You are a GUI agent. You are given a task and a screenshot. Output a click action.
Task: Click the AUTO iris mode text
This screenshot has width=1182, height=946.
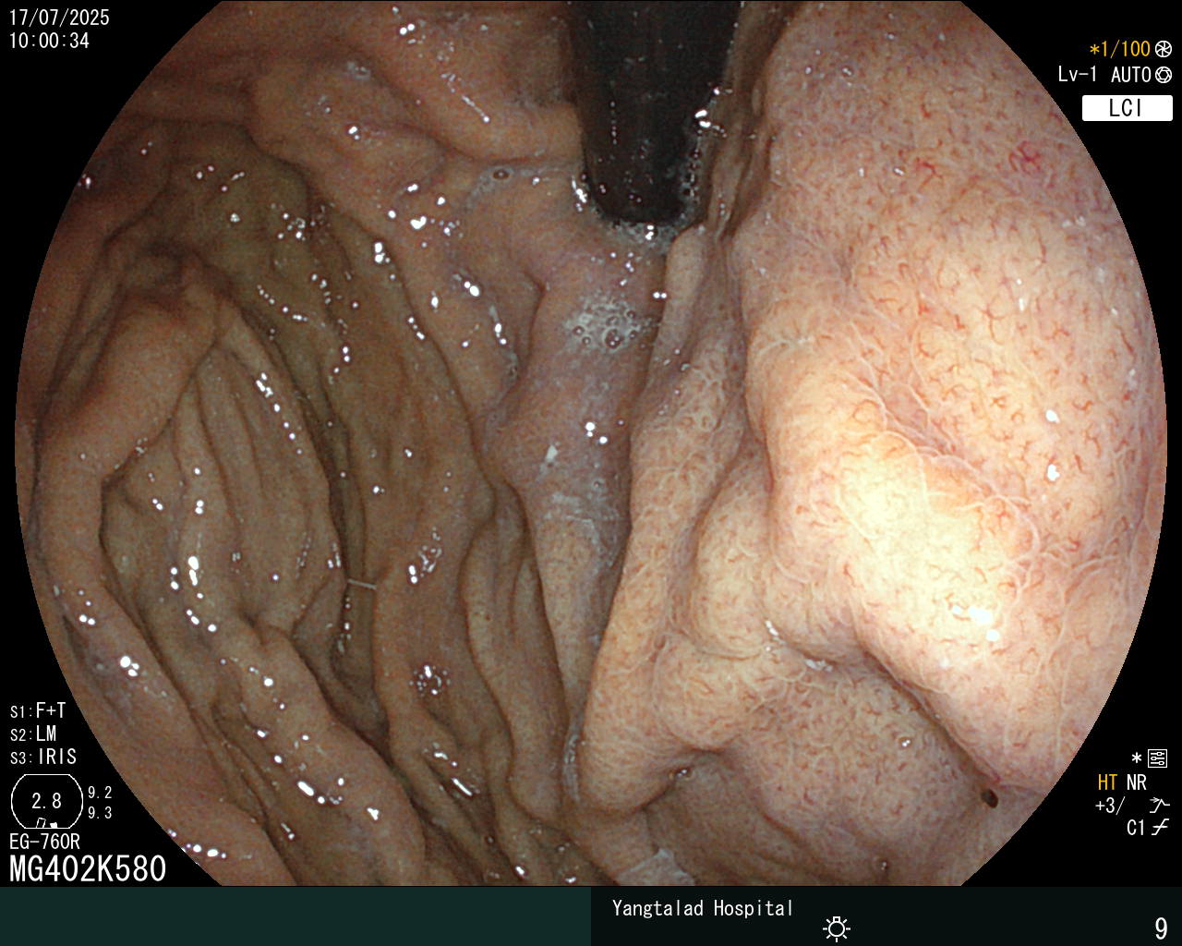(1130, 75)
